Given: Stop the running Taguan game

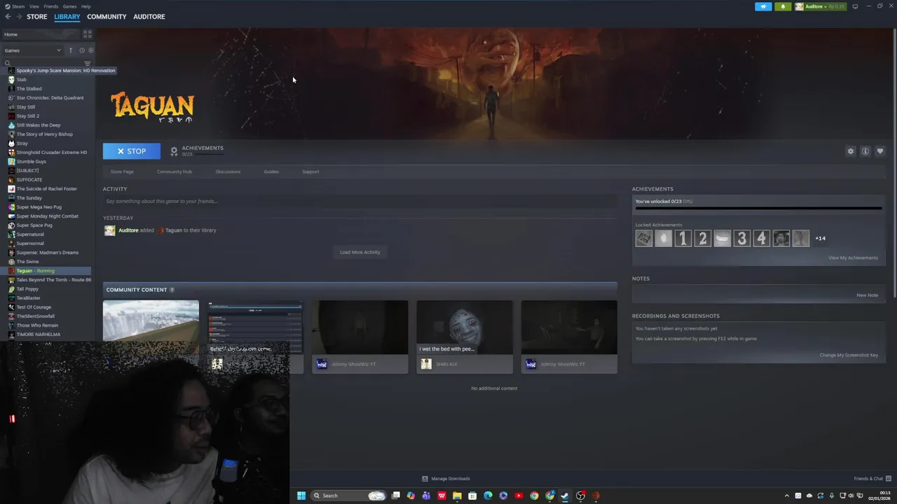Looking at the screenshot, I should pyautogui.click(x=132, y=151).
